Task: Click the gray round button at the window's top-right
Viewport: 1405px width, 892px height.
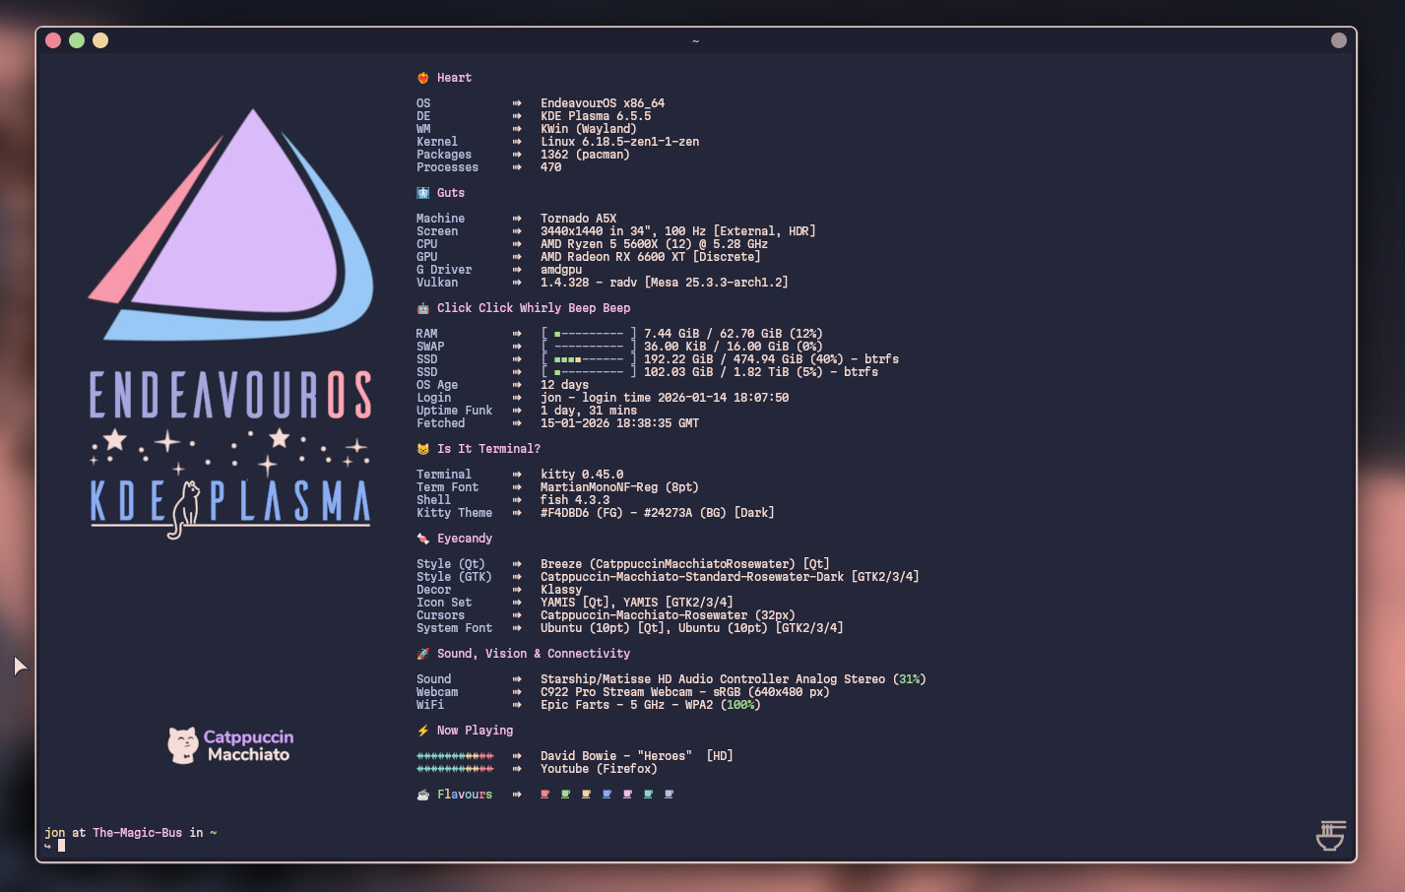Action: pos(1338,40)
